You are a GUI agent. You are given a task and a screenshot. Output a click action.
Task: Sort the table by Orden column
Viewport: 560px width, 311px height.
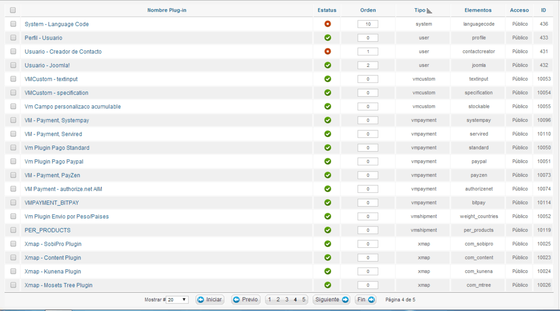pos(368,10)
